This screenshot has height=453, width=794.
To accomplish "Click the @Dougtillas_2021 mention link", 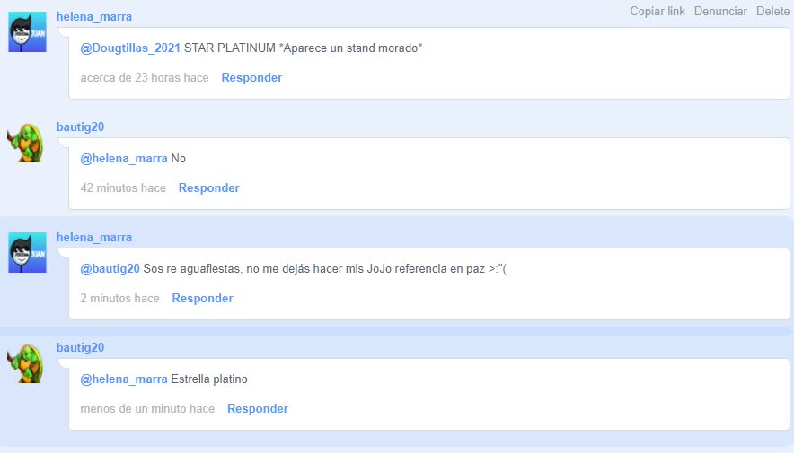I will pos(130,48).
